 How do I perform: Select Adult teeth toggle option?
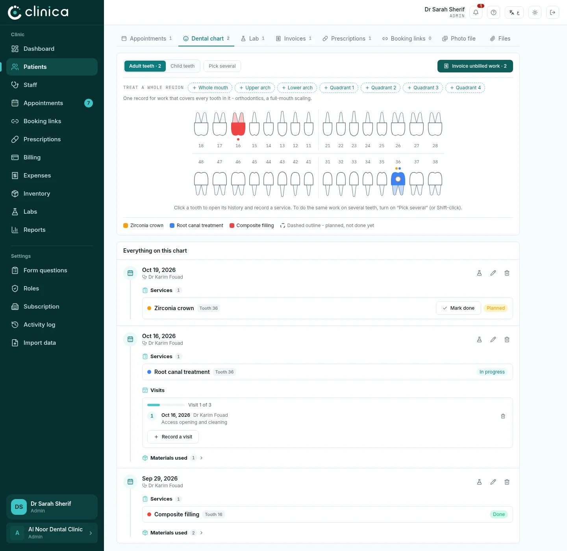pos(145,66)
